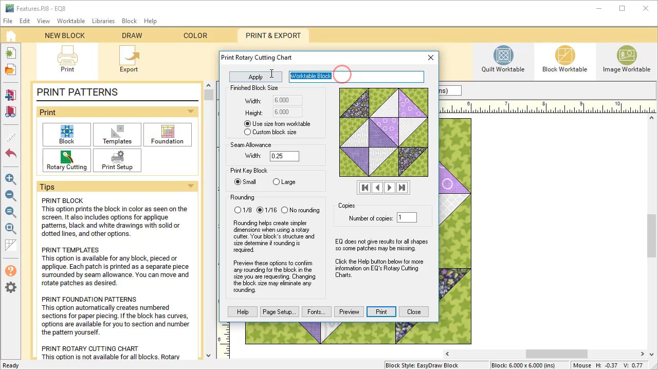Zoom in with plus magnifier
Screen dimensions: 658x370
(11, 179)
